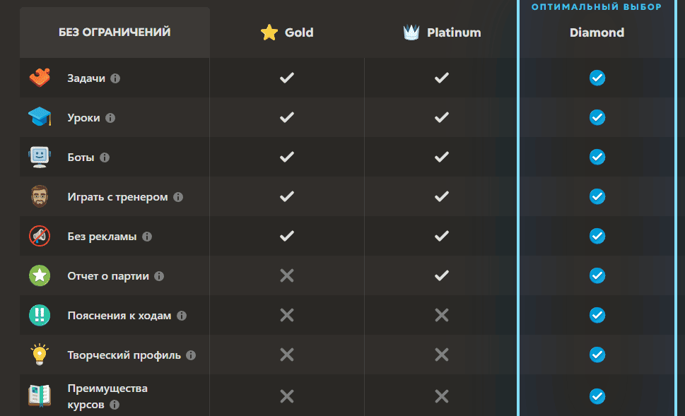685x416 pixels.
Task: Click the Без рекламы feature label
Action: point(102,237)
